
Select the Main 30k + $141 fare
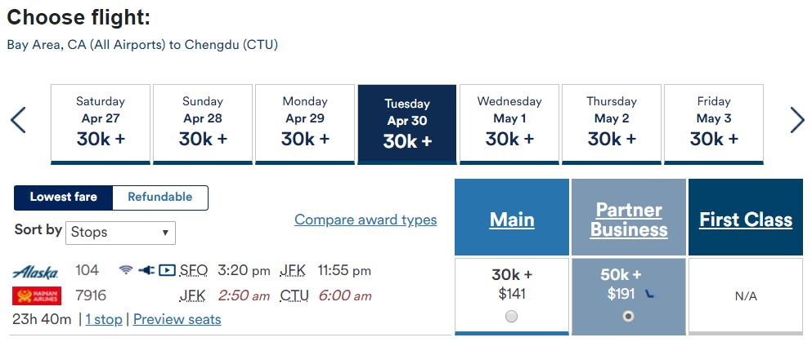coord(512,317)
